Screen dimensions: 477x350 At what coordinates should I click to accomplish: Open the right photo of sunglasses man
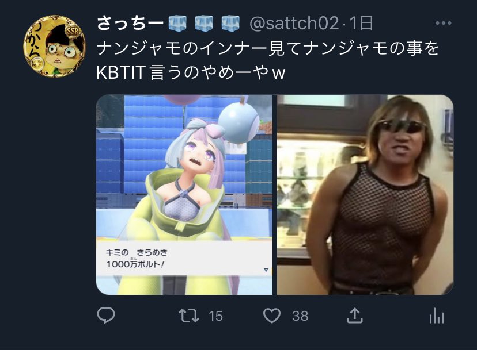pyautogui.click(x=365, y=195)
